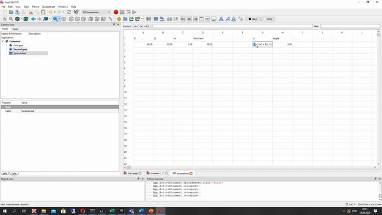
Task: Set text color with Black swatch
Action: click(x=252, y=19)
